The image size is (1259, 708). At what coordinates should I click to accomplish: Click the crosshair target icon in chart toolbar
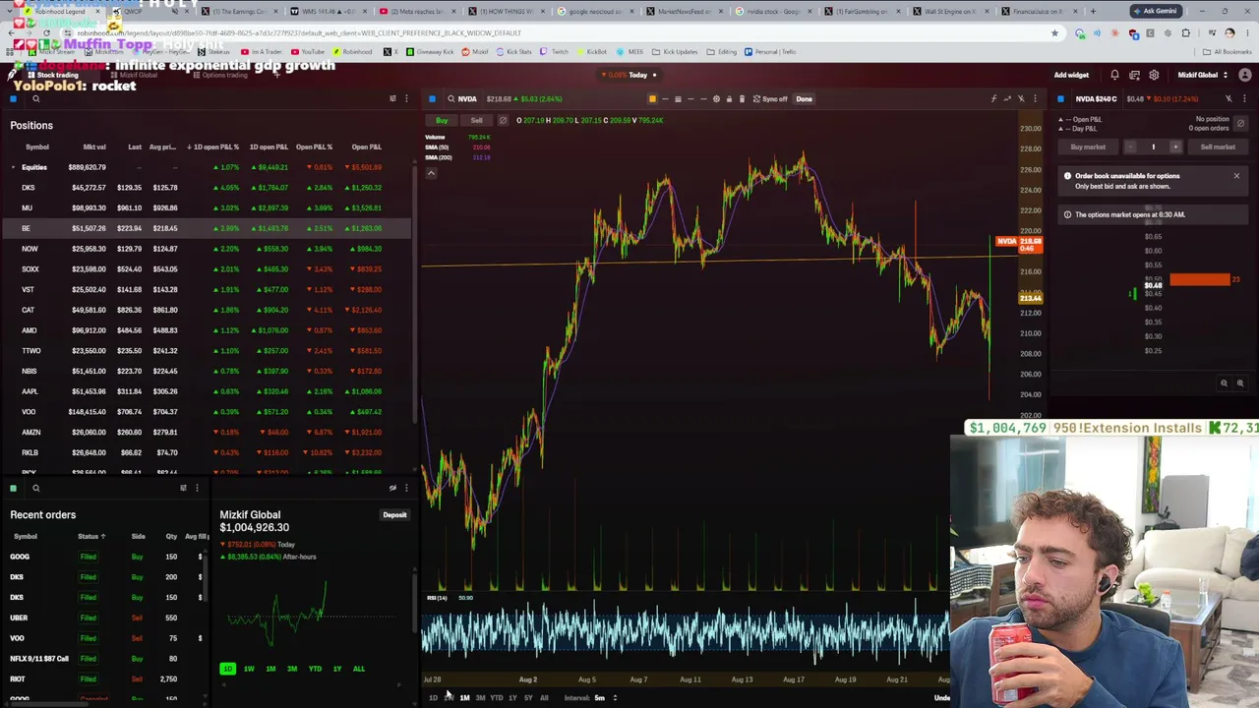[x=716, y=98]
